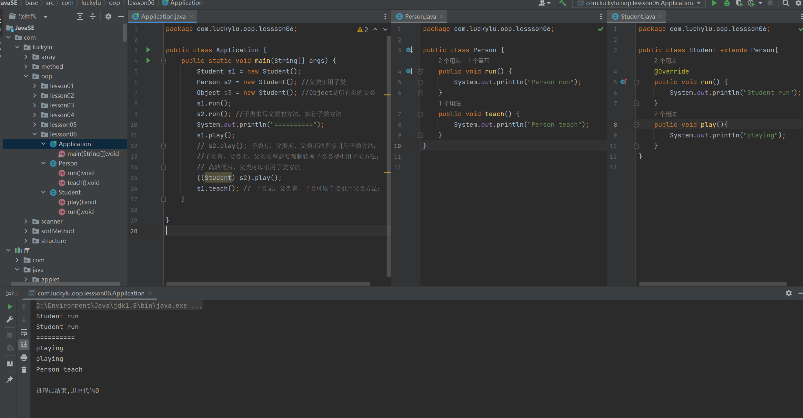Screen dimensions: 803x418
Task: Switch to the Person.java tab
Action: tap(420, 16)
